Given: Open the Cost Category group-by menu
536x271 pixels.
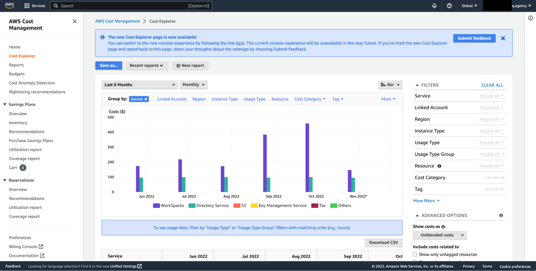Looking at the screenshot, I should 310,99.
